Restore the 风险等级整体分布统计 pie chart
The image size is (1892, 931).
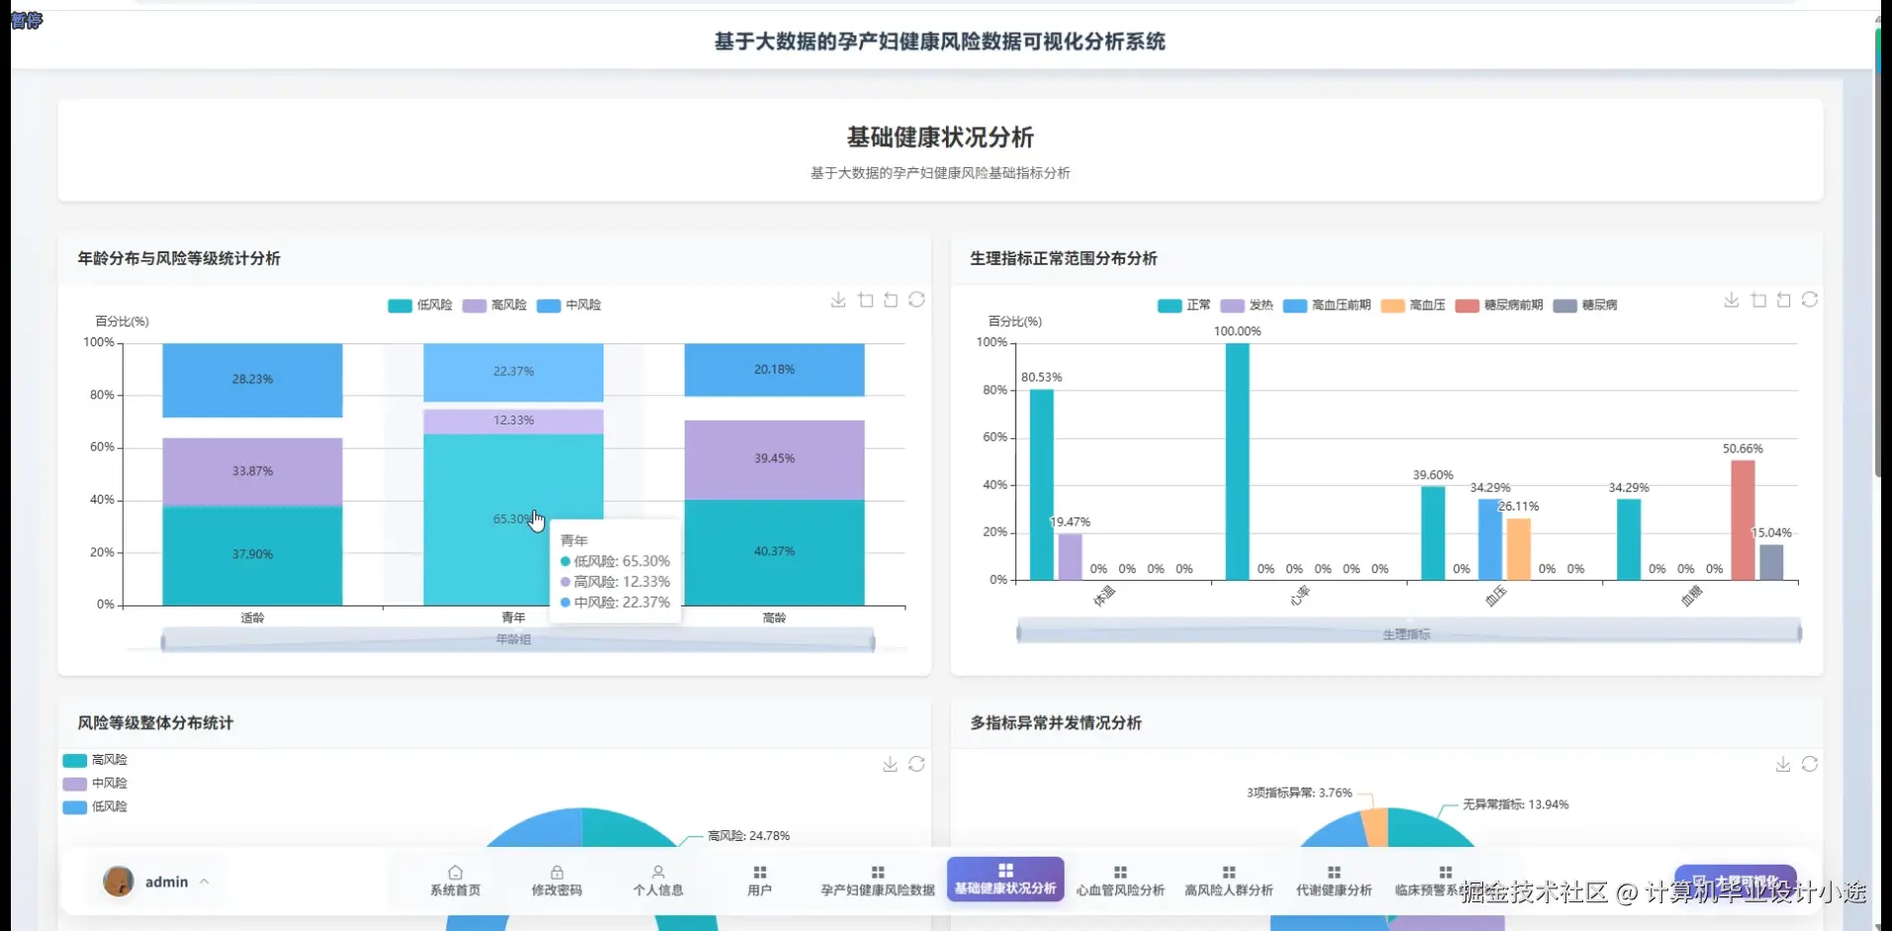tap(917, 764)
